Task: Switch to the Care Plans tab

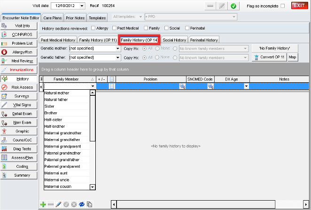Action: (53, 18)
